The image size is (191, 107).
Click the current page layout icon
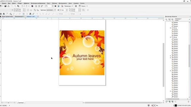point(38,10)
